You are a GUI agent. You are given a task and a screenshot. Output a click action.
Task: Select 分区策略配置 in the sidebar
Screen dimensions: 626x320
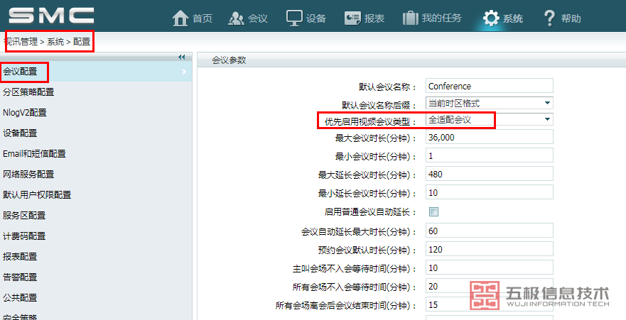(28, 92)
